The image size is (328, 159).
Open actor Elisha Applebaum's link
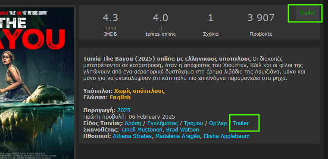pyautogui.click(x=227, y=136)
